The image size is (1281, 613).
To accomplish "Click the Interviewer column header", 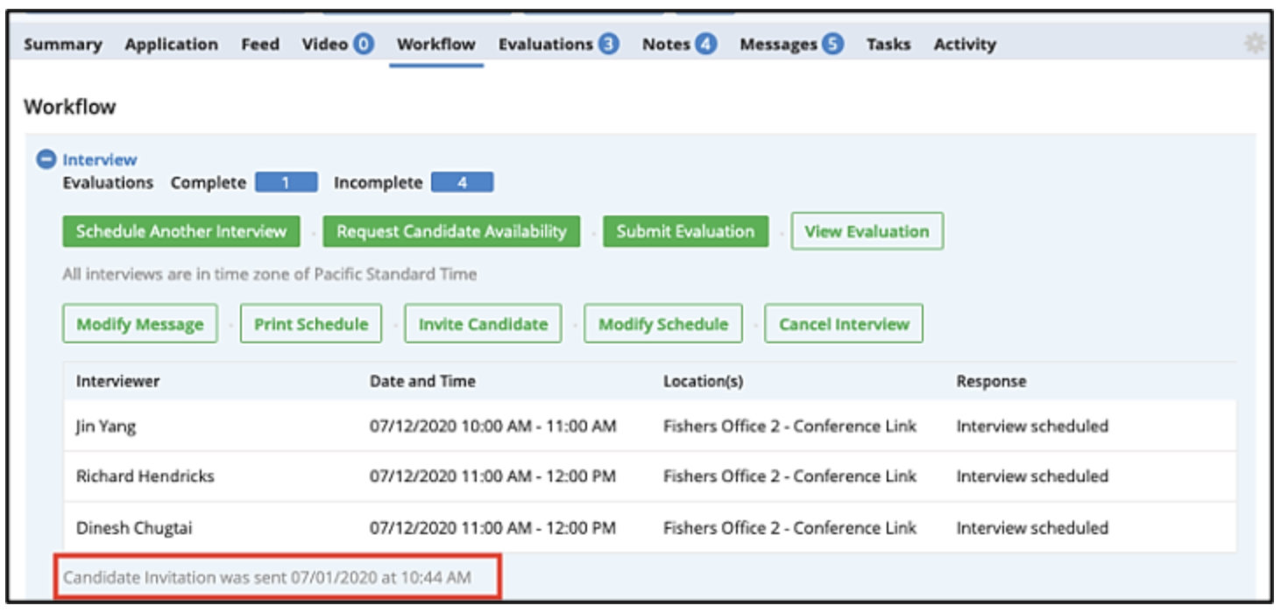I will [118, 381].
